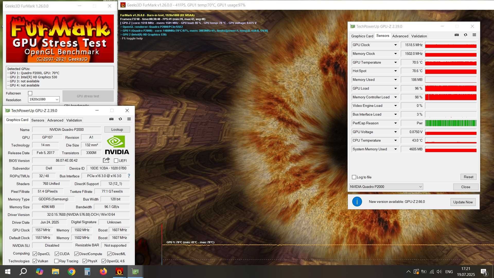Toggle the OpenCL checkbox
This screenshot has height=278, width=494.
click(x=35, y=254)
